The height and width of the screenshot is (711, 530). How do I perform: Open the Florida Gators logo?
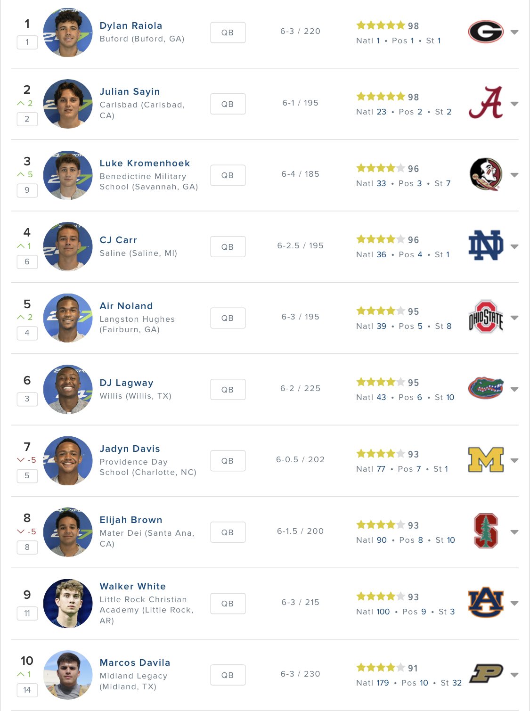pyautogui.click(x=486, y=388)
